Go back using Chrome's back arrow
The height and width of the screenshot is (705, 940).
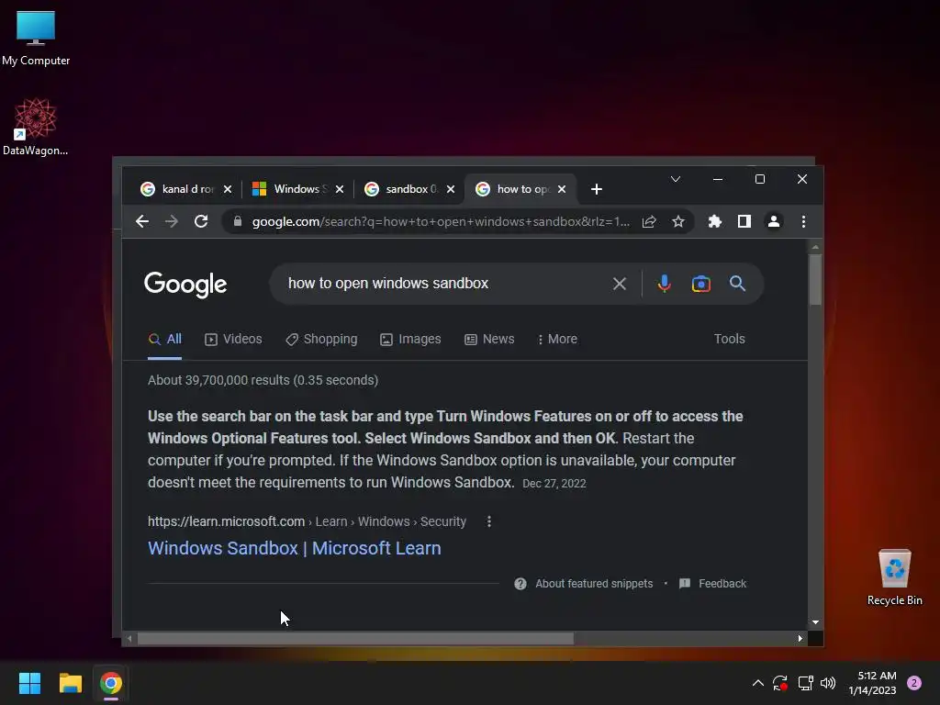tap(142, 222)
